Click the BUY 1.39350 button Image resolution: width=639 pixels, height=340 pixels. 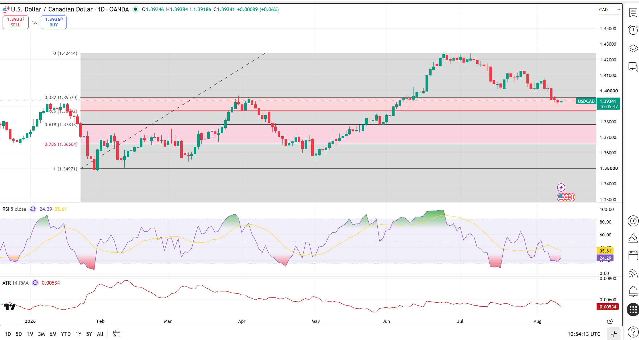[54, 22]
